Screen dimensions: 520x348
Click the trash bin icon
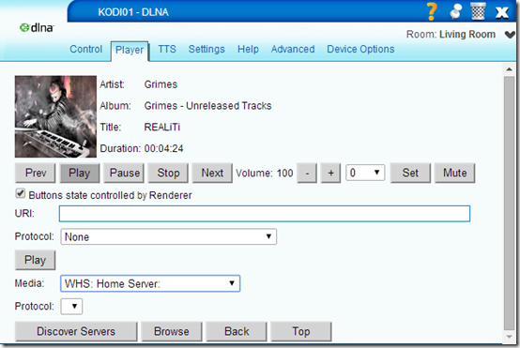(478, 11)
